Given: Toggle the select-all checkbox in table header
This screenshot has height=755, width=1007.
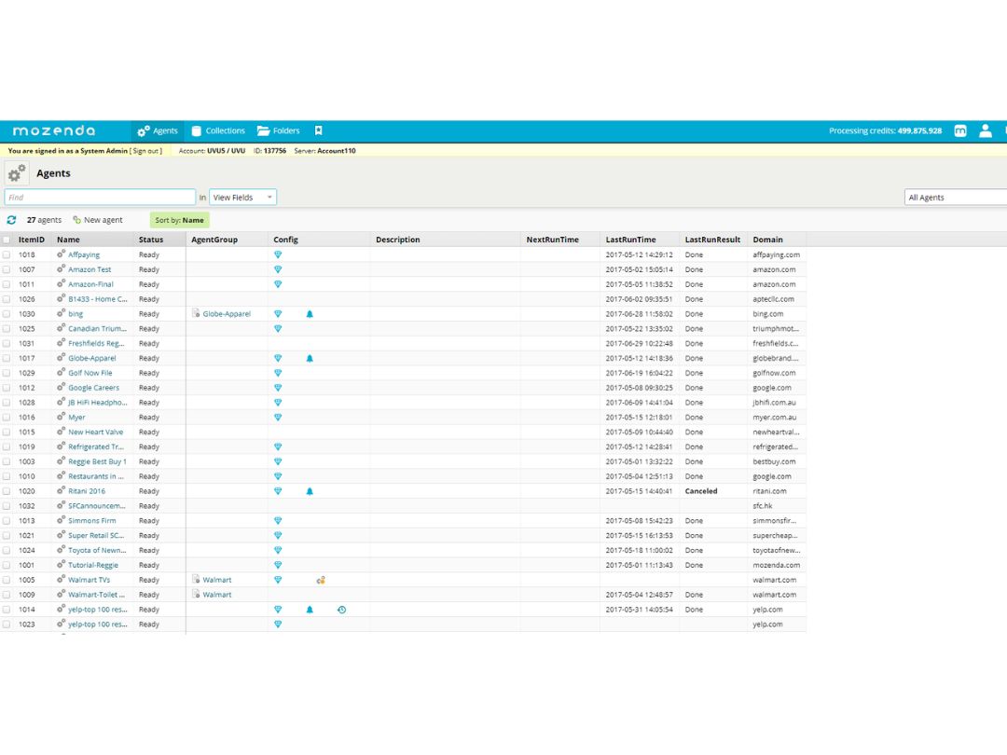Looking at the screenshot, I should click(7, 240).
